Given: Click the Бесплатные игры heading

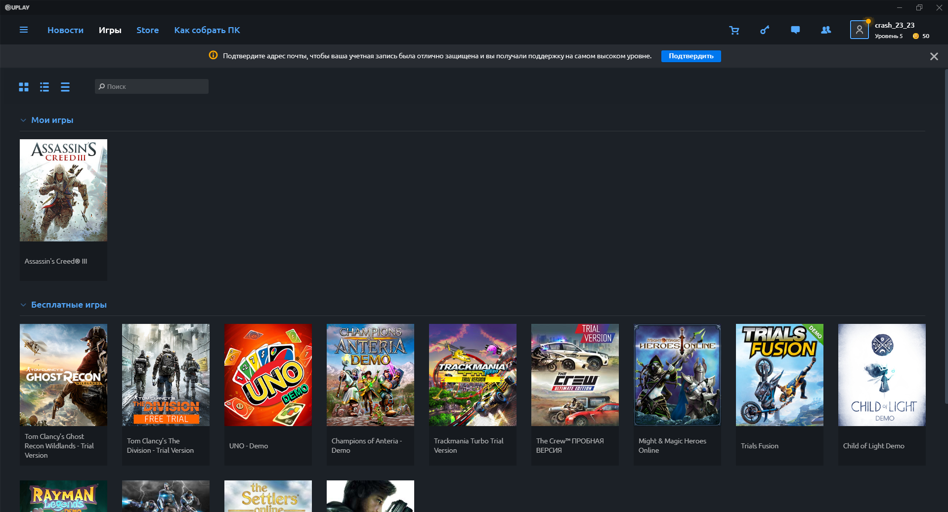Looking at the screenshot, I should (69, 305).
